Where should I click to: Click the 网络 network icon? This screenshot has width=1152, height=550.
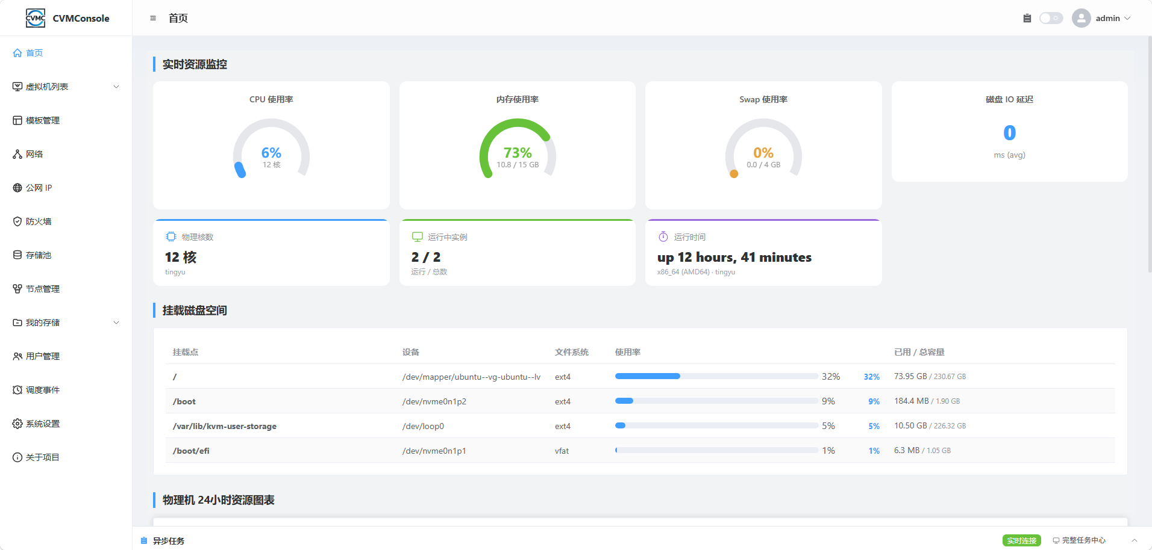tap(17, 154)
